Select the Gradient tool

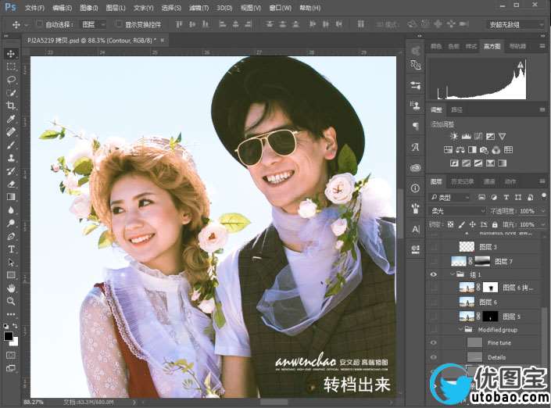pos(11,197)
